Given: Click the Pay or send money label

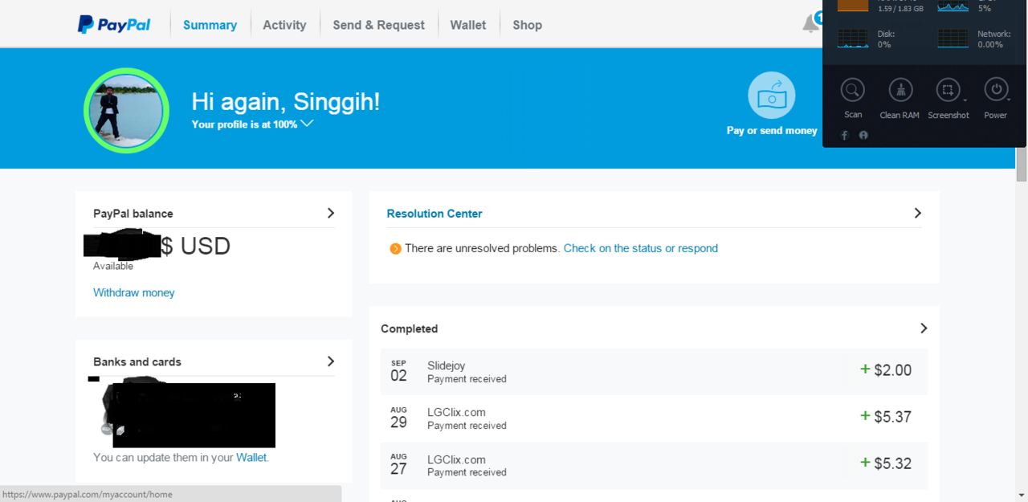Looking at the screenshot, I should [x=772, y=130].
